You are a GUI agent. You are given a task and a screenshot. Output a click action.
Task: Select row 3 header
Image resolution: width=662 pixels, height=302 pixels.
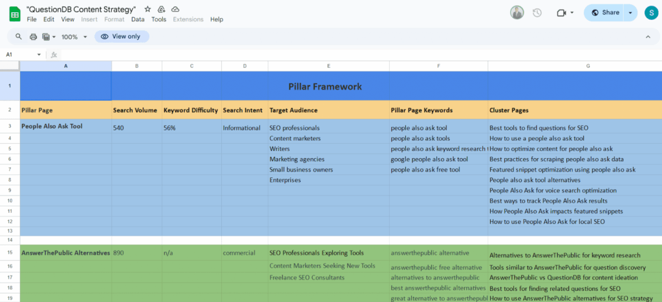(10, 126)
